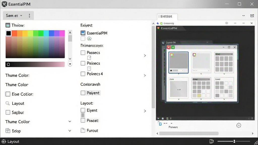Toggle the Sapbu checkbox
This screenshot has width=258, height=145.
(8, 112)
